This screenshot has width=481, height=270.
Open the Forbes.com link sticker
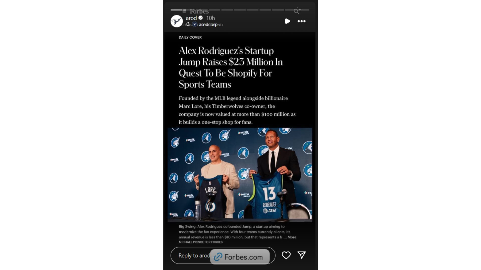[240, 257]
